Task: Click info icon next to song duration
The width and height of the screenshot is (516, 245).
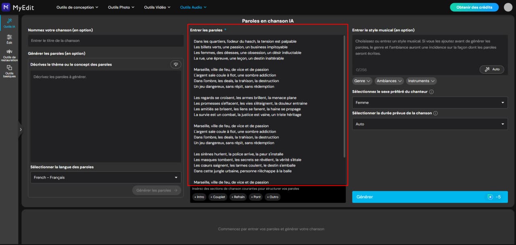Action: pyautogui.click(x=435, y=113)
